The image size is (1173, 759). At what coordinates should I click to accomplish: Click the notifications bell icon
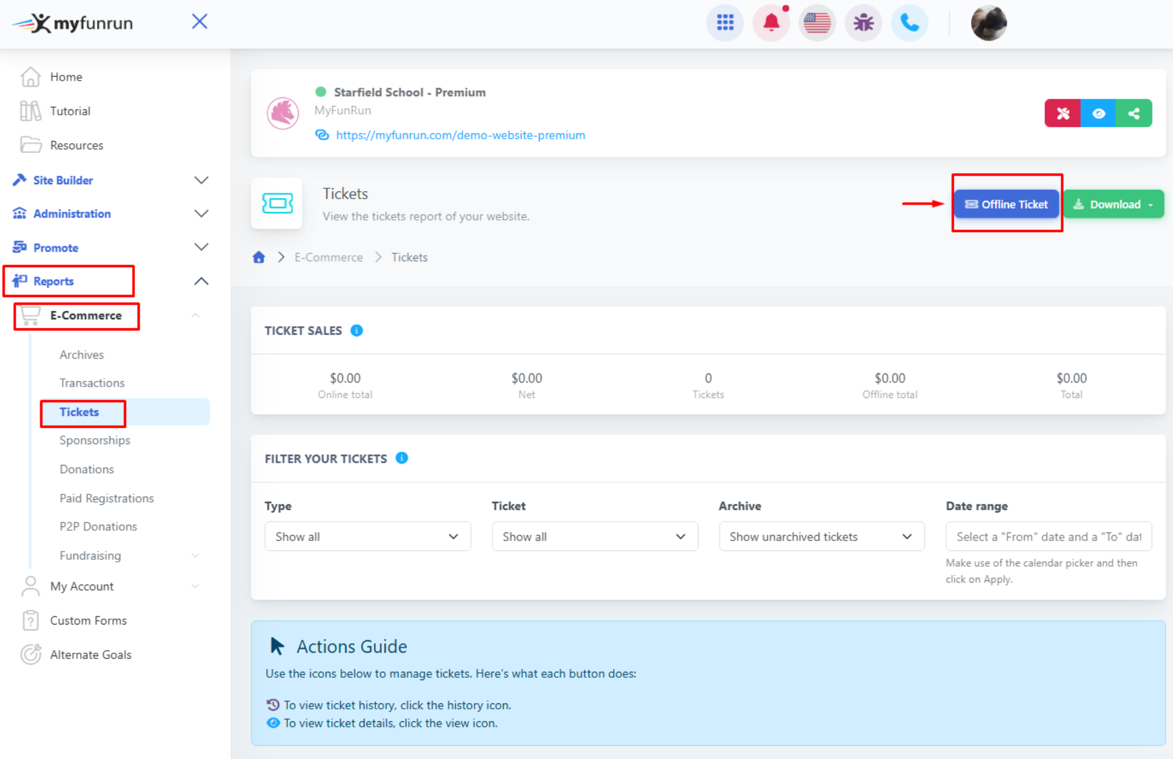pyautogui.click(x=771, y=23)
